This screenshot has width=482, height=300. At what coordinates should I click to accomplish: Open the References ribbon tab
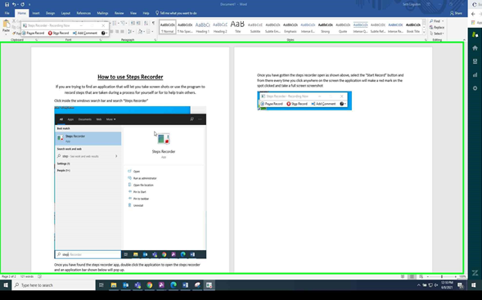click(x=83, y=13)
